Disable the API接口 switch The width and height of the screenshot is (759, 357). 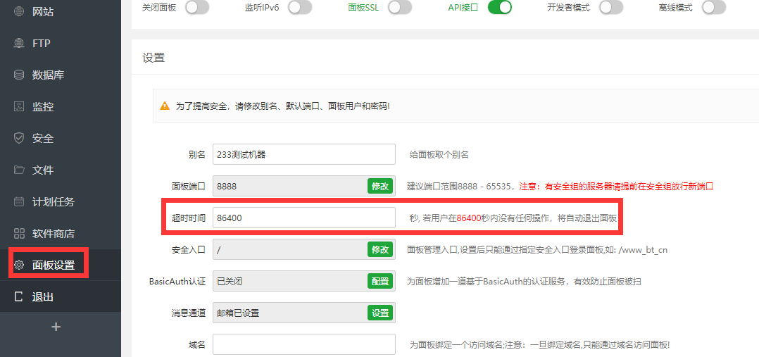point(500,8)
